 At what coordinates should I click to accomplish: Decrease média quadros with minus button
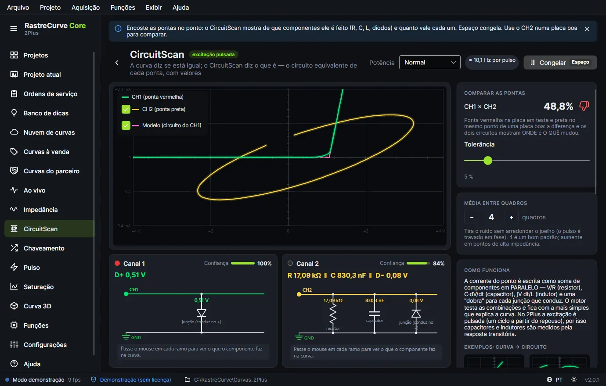(x=472, y=217)
